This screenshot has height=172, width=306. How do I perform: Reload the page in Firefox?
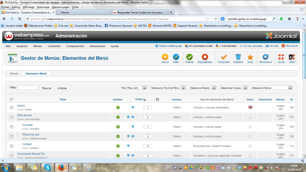(216, 19)
